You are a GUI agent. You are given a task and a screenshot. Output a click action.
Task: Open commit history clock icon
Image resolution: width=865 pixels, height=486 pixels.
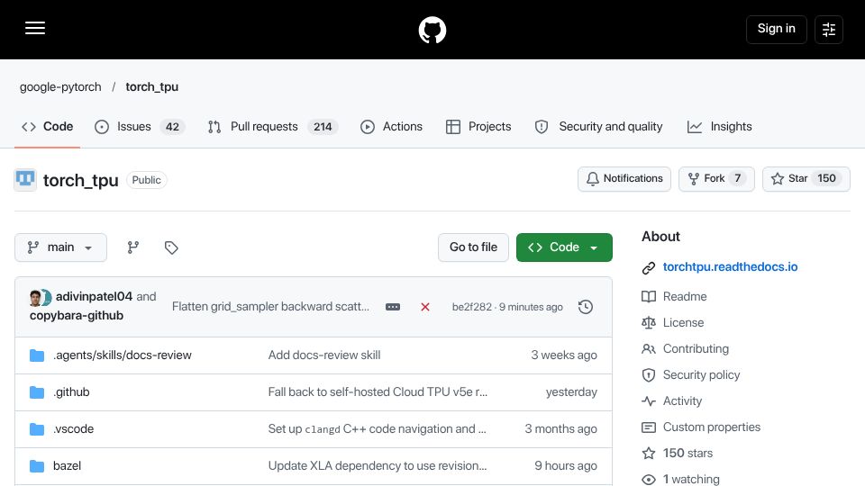click(586, 307)
